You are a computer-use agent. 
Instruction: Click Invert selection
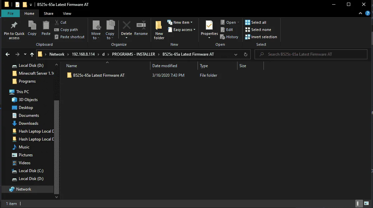click(261, 37)
